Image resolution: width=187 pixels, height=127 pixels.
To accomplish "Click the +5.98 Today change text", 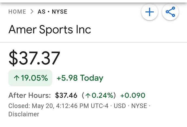I will pos(80,78).
